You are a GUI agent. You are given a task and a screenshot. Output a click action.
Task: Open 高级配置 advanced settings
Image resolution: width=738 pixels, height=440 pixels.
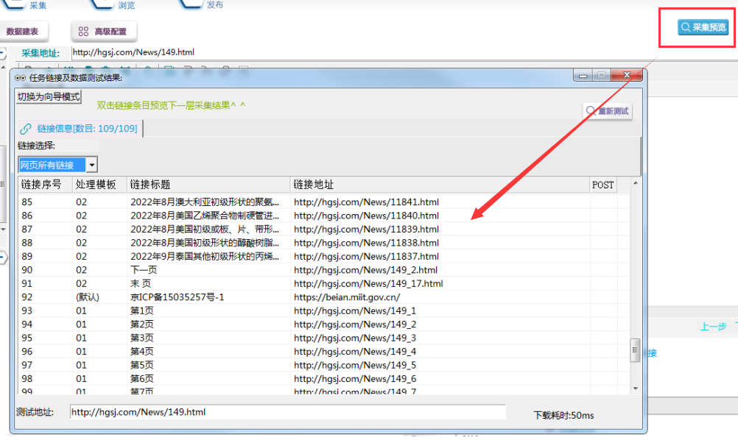(104, 32)
